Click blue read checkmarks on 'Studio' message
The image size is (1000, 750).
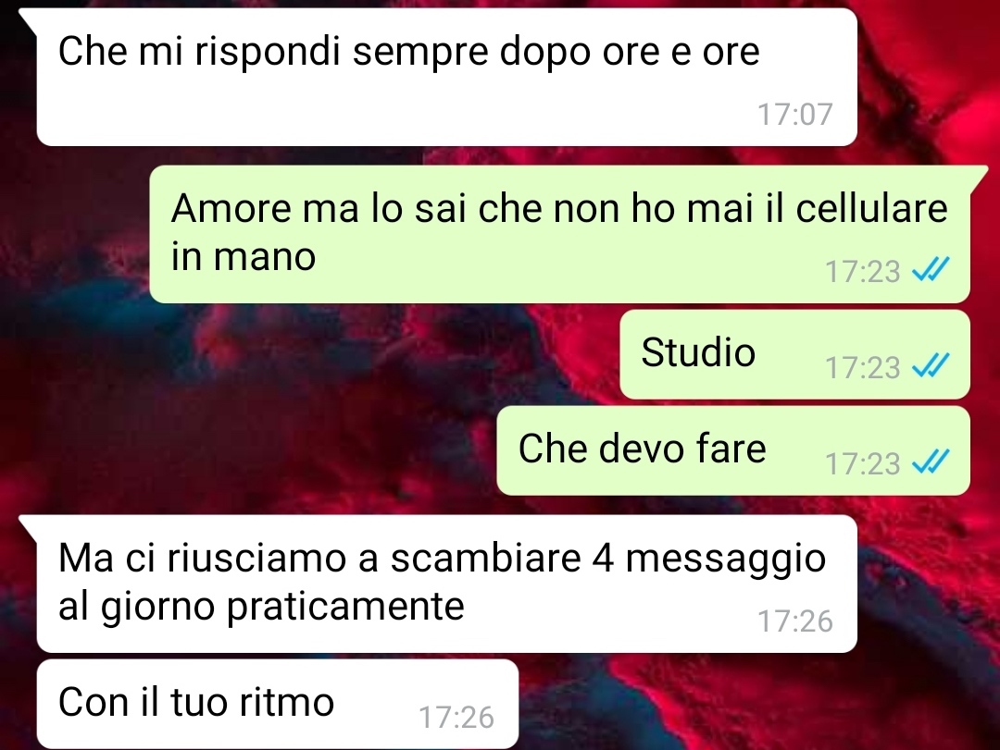(931, 366)
